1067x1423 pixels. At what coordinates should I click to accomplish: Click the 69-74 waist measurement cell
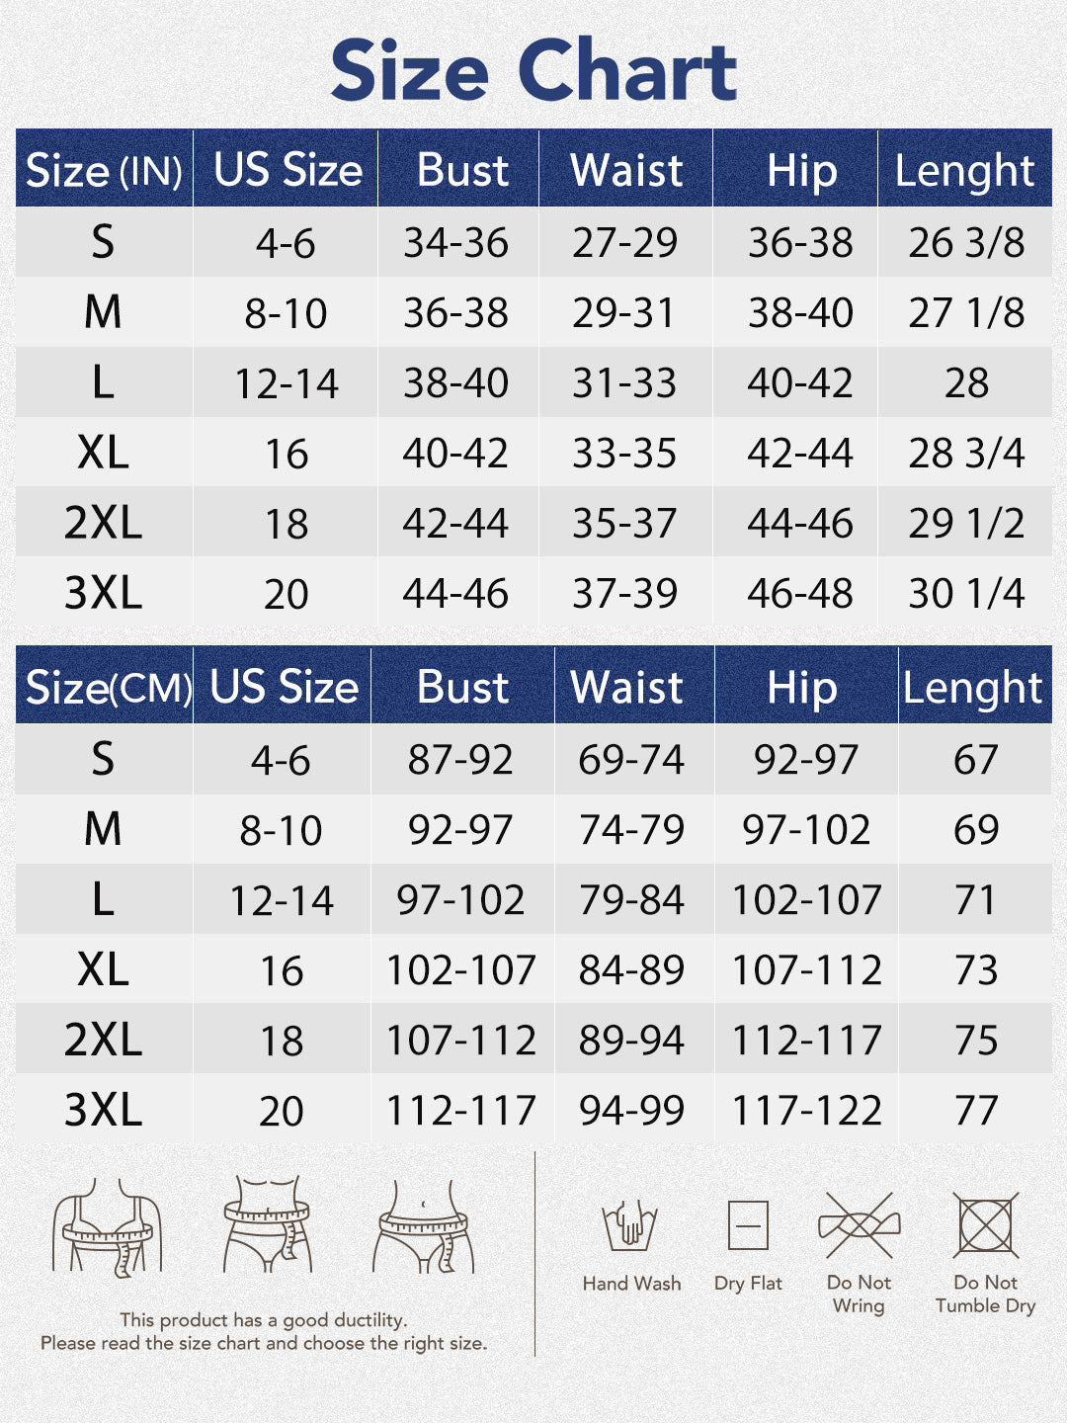pyautogui.click(x=631, y=760)
